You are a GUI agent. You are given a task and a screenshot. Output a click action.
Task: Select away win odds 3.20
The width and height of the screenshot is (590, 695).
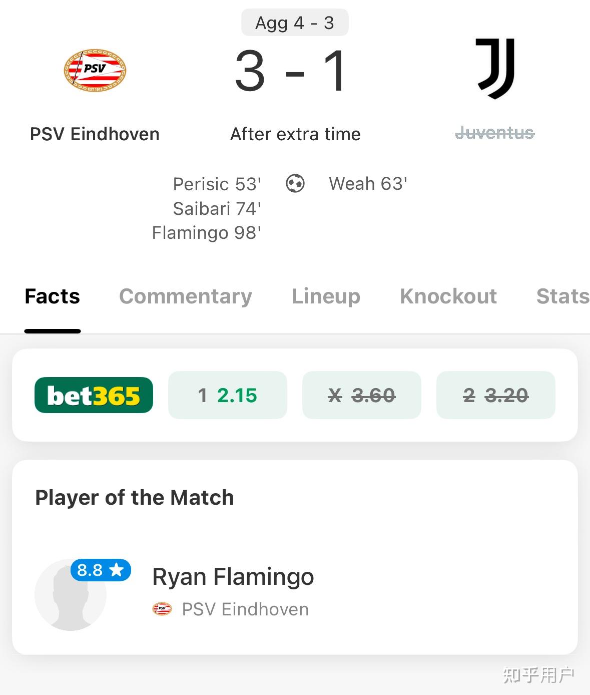(x=495, y=395)
